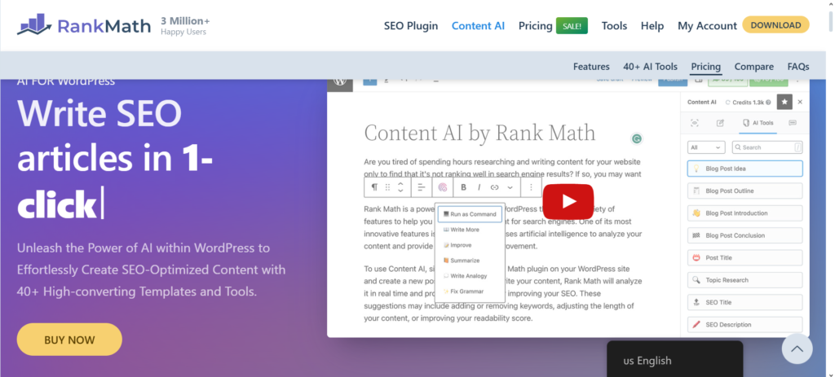Open the SEO Plugin nav item

click(411, 25)
